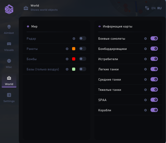Click the gear icon next to Бомбы
Viewport: 166px width, 143px height.
[x=67, y=59]
